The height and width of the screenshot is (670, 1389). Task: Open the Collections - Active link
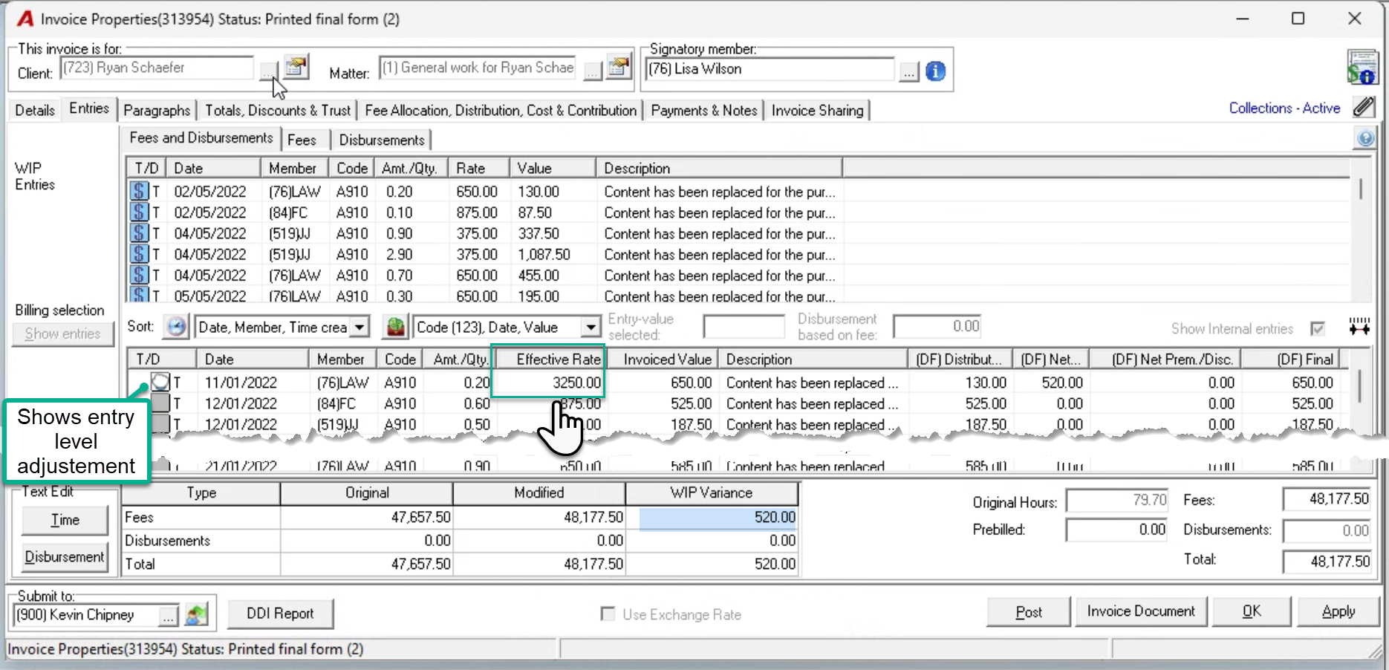(1284, 108)
